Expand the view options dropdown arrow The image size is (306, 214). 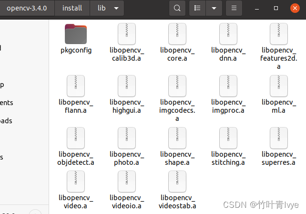tap(214, 8)
